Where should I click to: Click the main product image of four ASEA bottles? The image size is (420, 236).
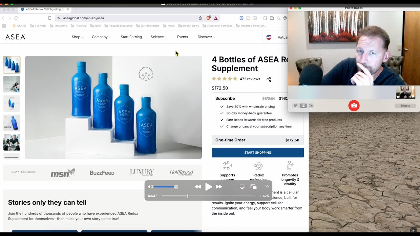click(114, 108)
